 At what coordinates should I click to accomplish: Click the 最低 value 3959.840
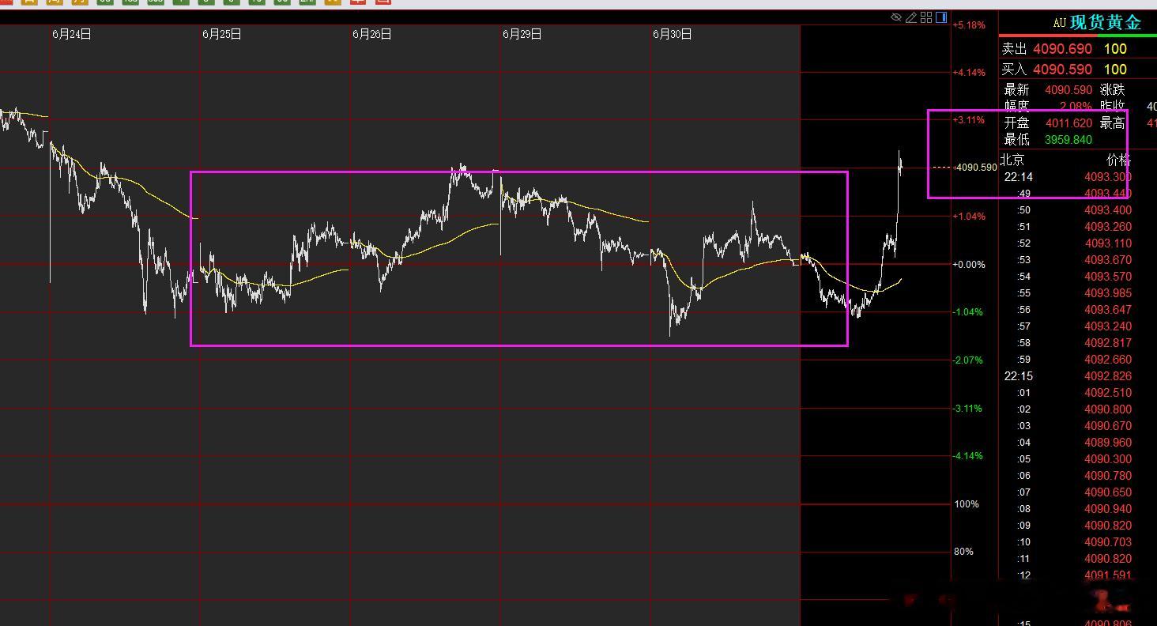[x=1068, y=140]
